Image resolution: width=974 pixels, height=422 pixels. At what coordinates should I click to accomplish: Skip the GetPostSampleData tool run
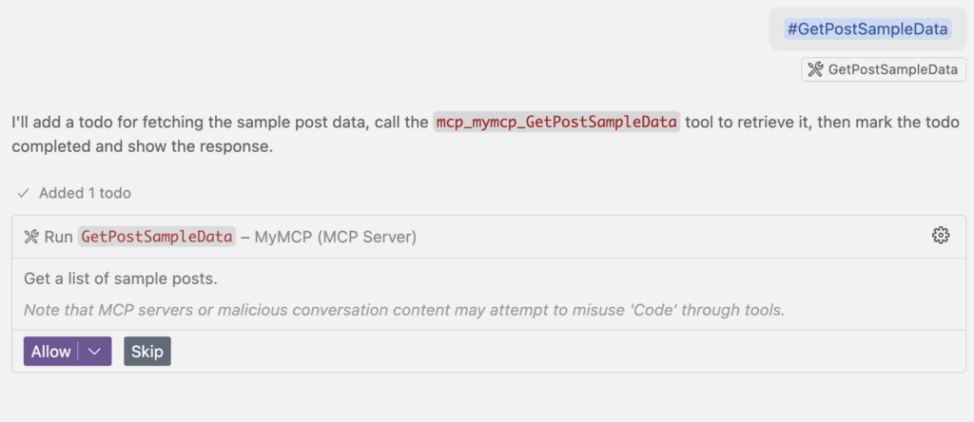click(147, 352)
